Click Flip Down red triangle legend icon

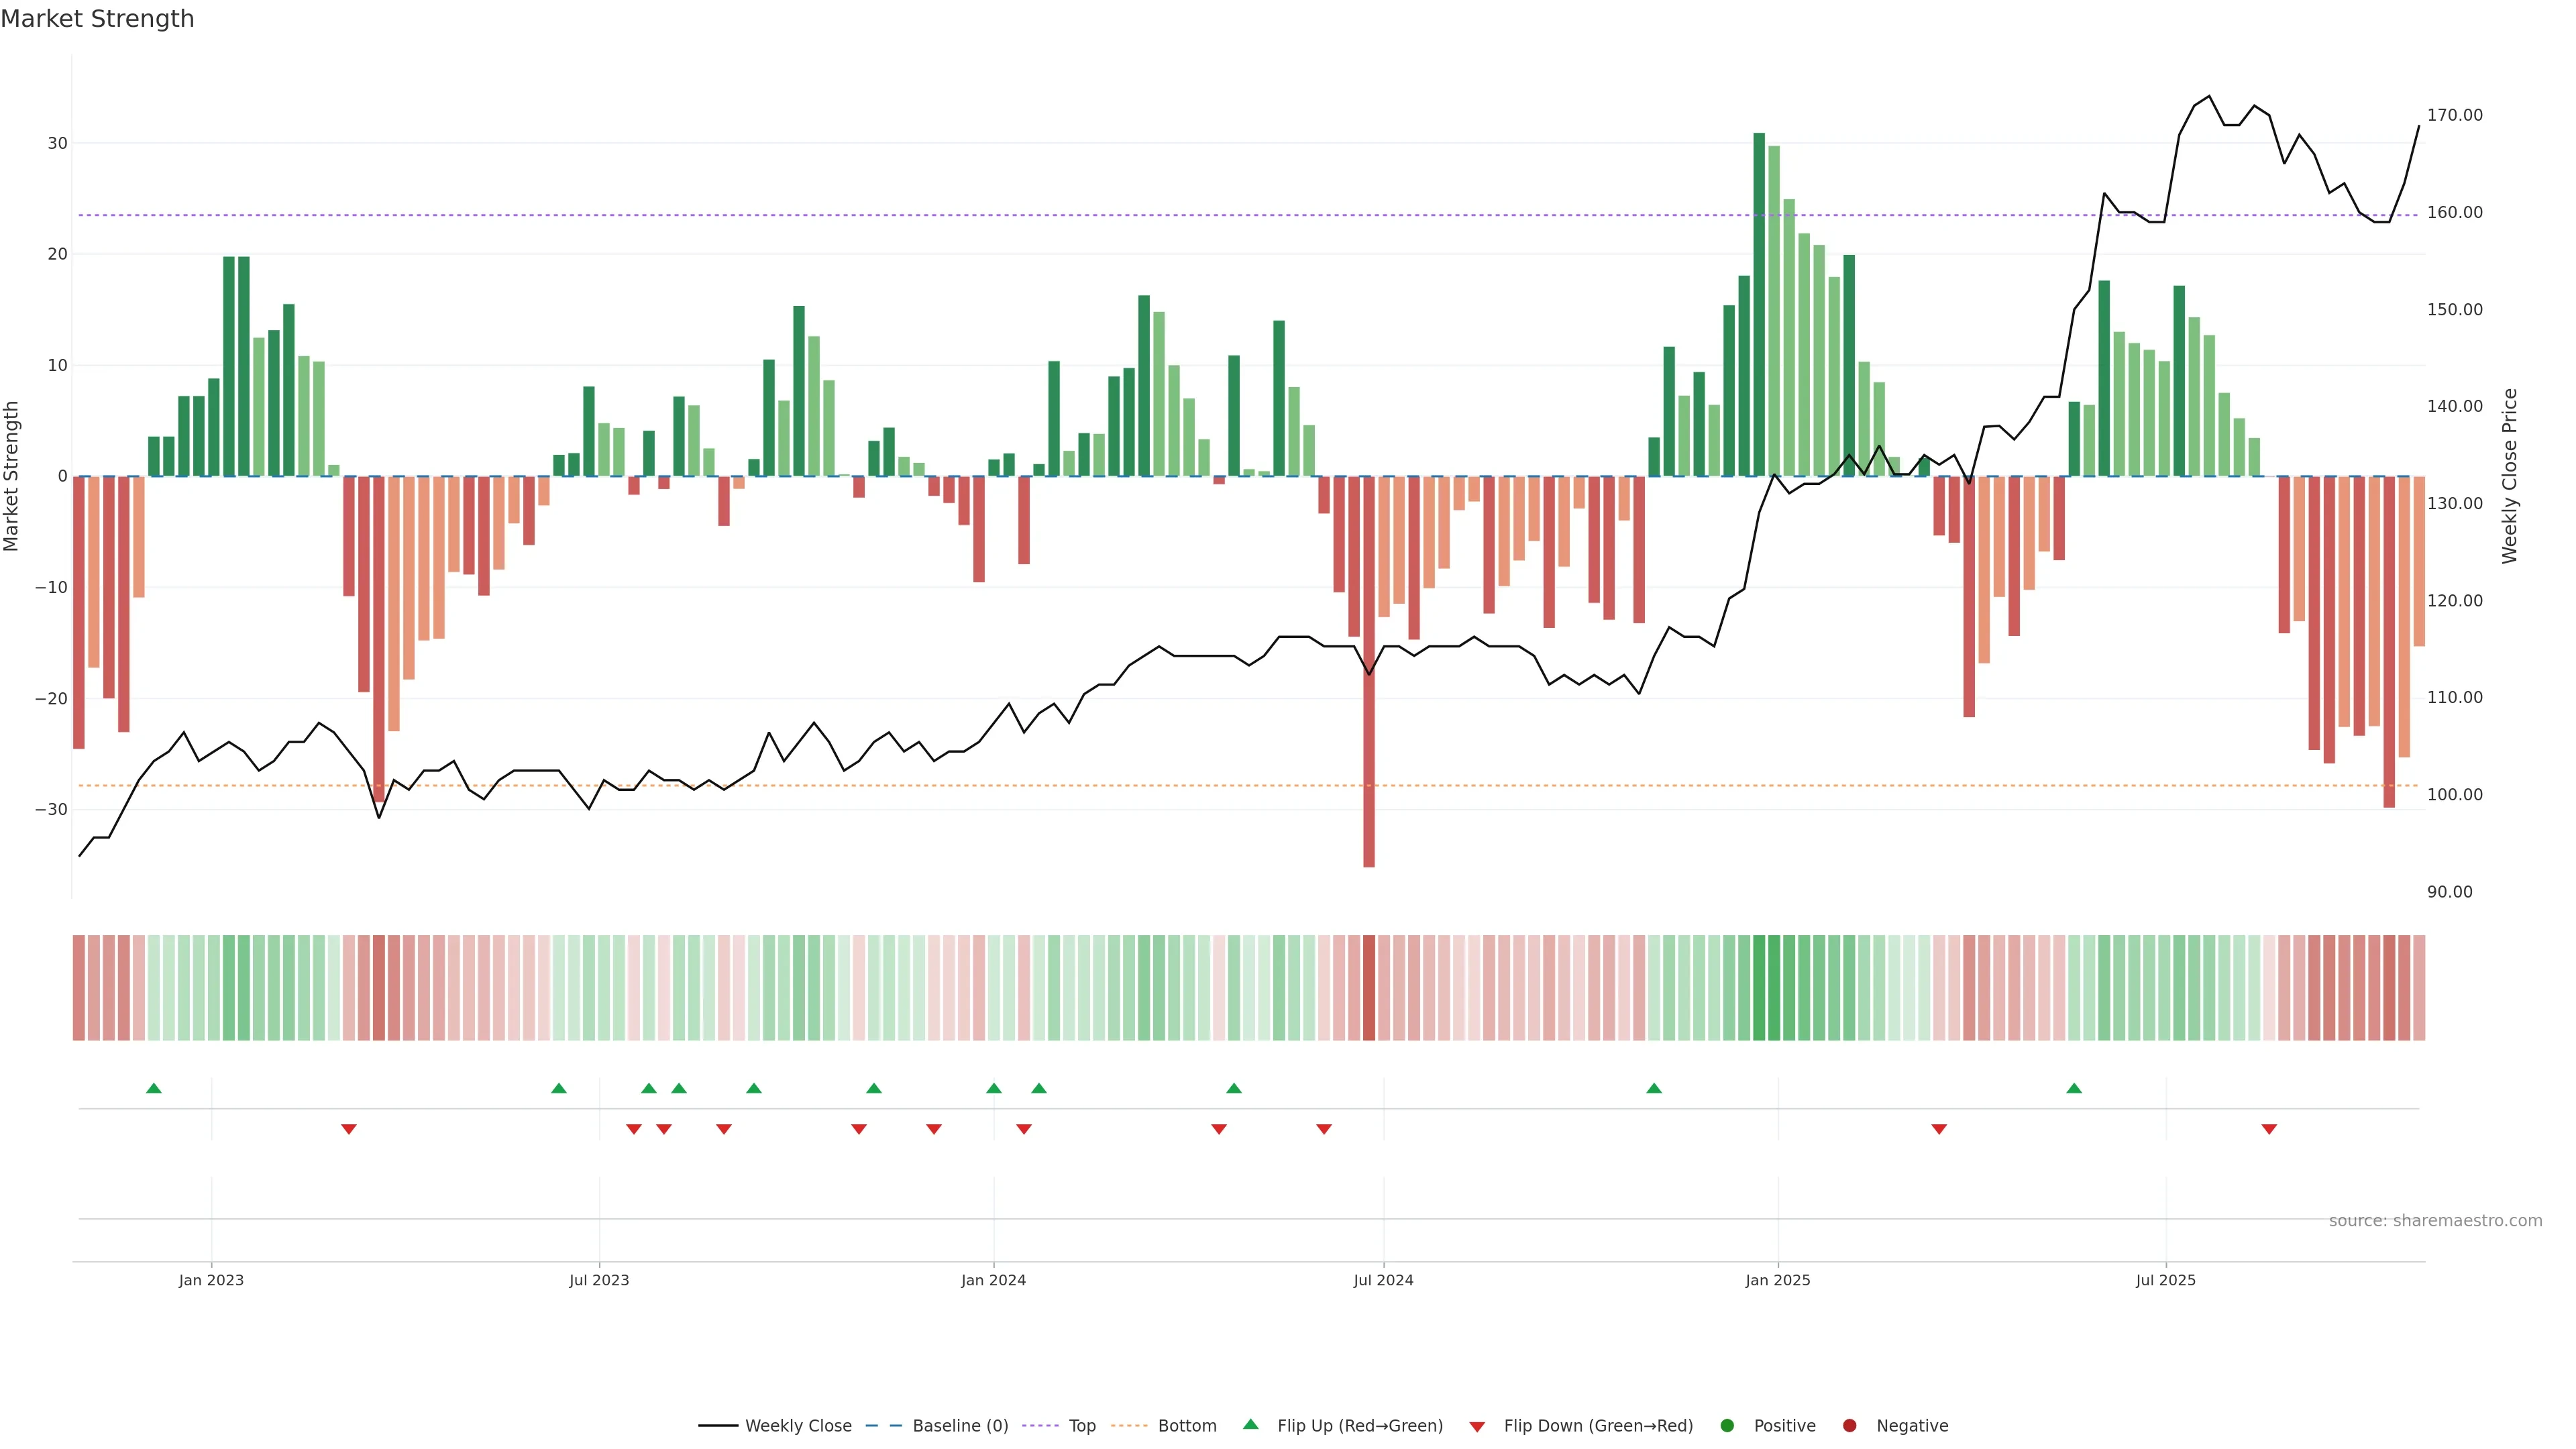tap(1477, 1427)
